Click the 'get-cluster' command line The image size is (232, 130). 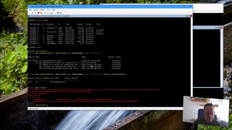point(41,88)
